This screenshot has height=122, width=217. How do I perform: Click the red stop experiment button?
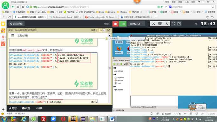pyautogui.click(x=115, y=24)
